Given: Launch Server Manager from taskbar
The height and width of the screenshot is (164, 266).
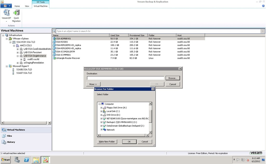Looking at the screenshot, I should [17, 160].
